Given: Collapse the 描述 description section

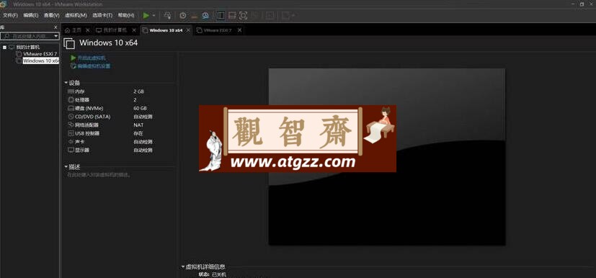Looking at the screenshot, I should click(66, 167).
